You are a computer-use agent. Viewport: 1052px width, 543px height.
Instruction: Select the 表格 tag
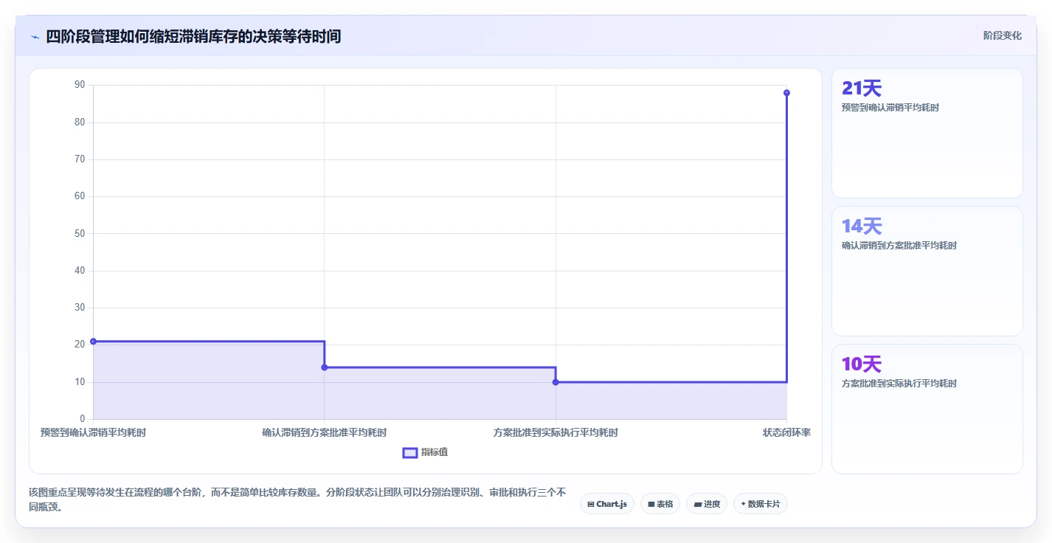(x=660, y=504)
